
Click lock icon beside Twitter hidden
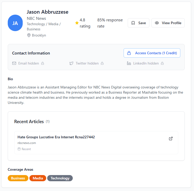coord(102,63)
